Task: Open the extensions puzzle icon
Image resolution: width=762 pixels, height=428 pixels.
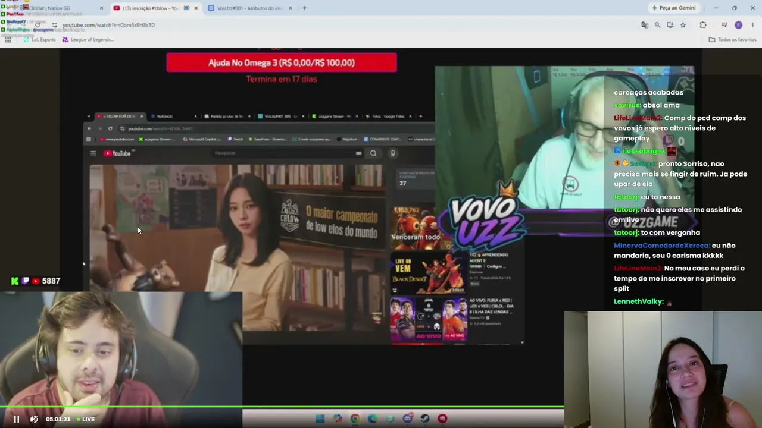Action: point(703,25)
